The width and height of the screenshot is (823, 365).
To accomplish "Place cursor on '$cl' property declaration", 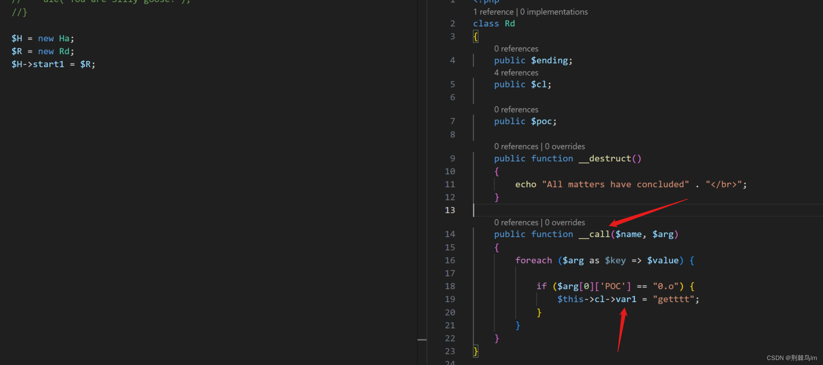I will tap(539, 84).
